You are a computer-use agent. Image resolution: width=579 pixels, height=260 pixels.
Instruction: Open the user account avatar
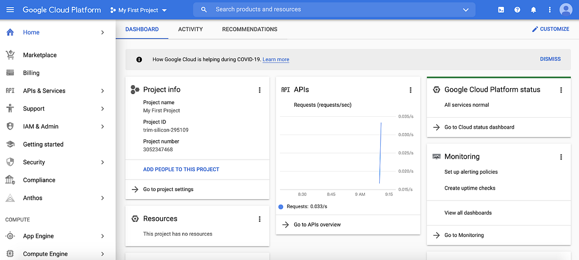coord(565,10)
